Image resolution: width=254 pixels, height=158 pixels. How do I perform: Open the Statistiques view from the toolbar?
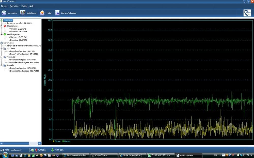23,13
